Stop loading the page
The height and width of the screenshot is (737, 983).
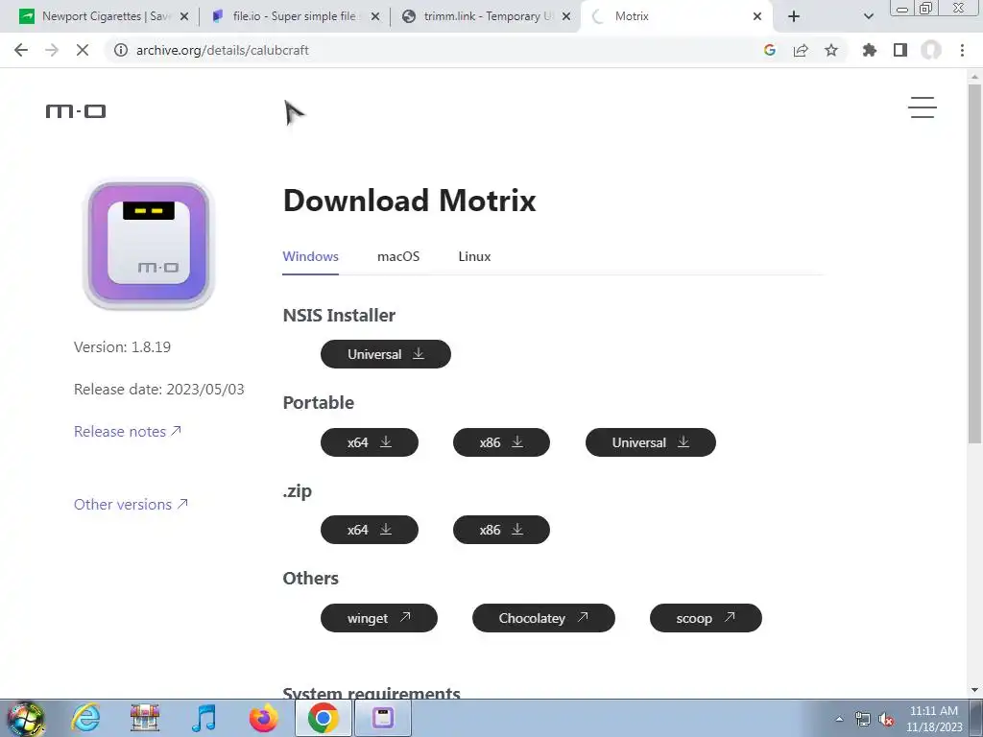point(83,50)
